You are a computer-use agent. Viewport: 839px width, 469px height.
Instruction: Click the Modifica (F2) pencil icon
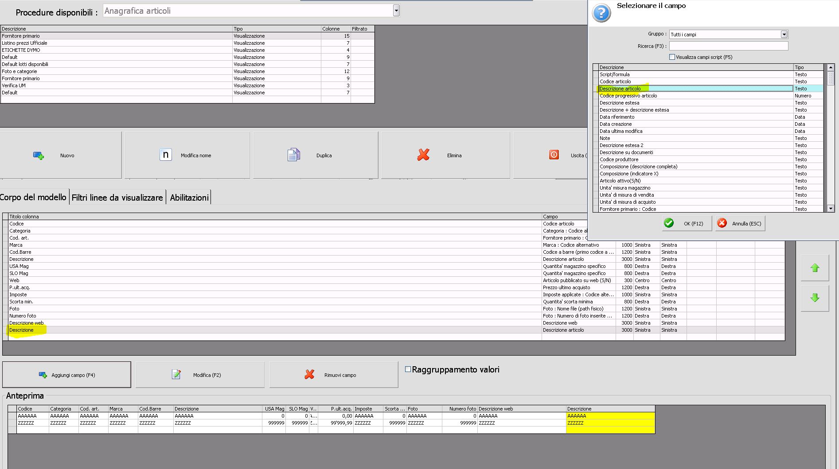click(176, 375)
